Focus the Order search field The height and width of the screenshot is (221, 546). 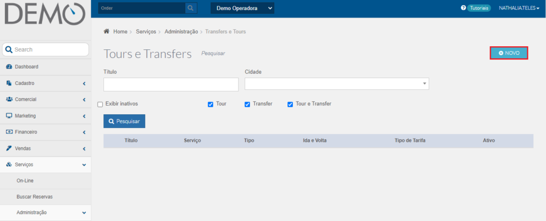142,8
